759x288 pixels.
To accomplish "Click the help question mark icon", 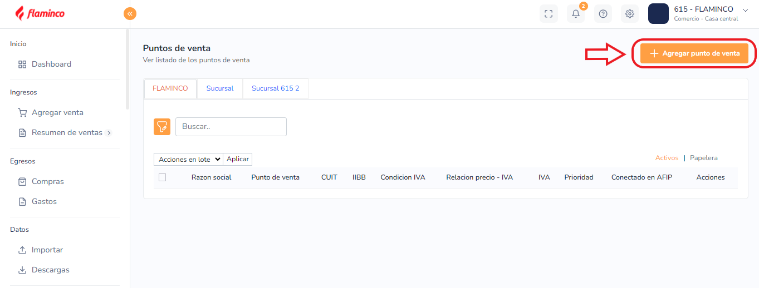I will pyautogui.click(x=603, y=14).
